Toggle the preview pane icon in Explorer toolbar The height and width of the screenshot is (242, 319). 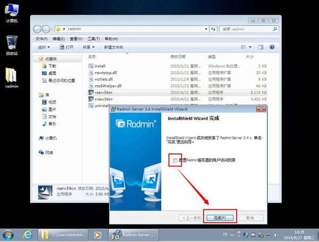261,47
